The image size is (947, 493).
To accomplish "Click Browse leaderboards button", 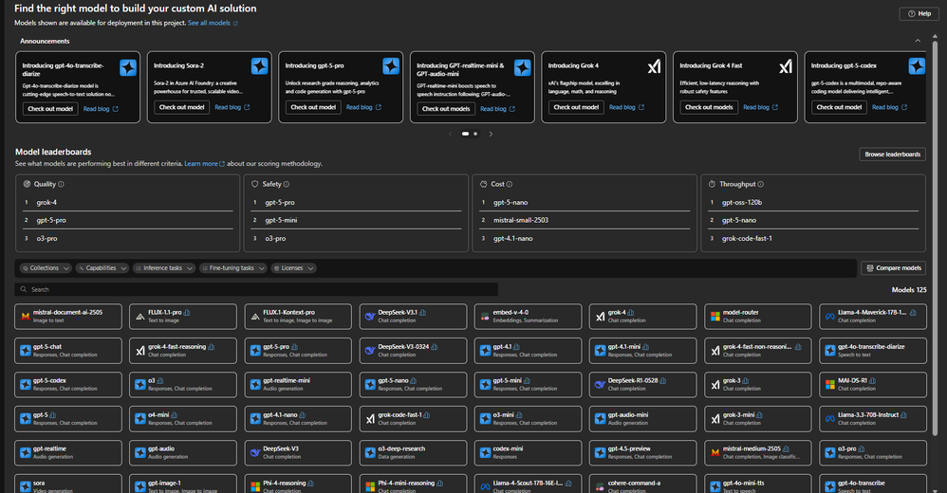I will [892, 155].
